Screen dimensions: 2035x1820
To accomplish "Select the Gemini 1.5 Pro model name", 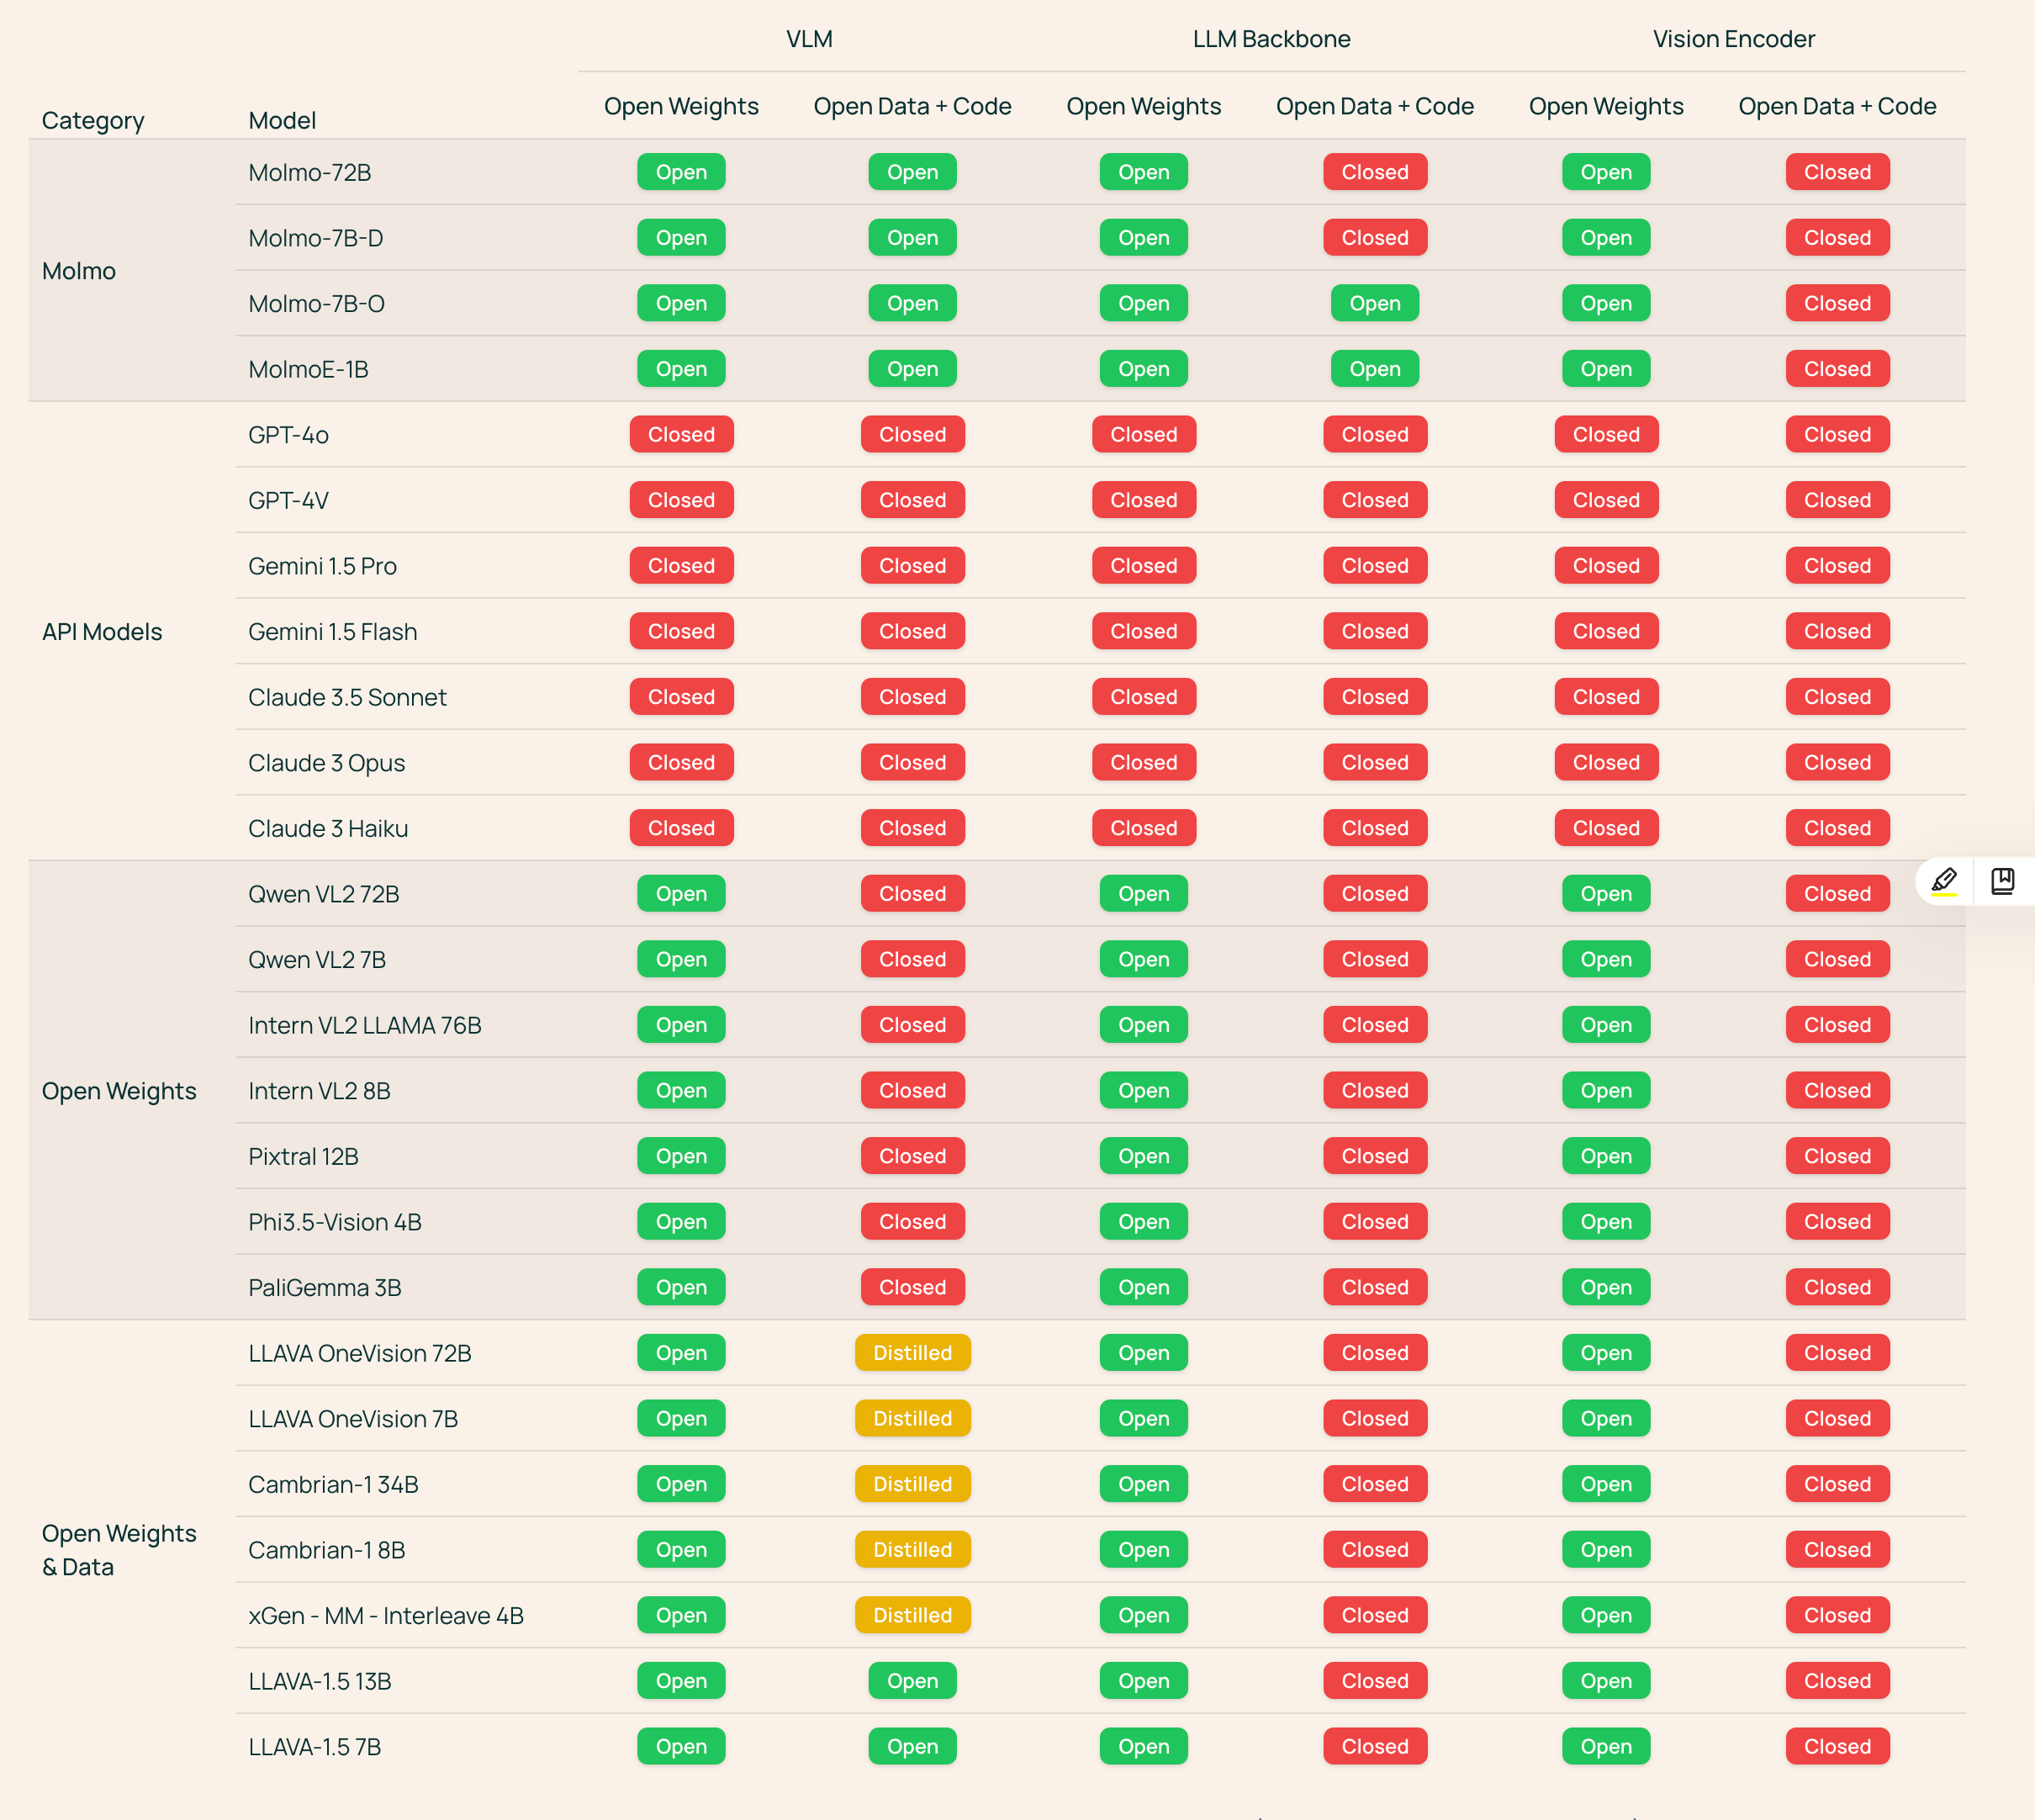I will [x=322, y=566].
